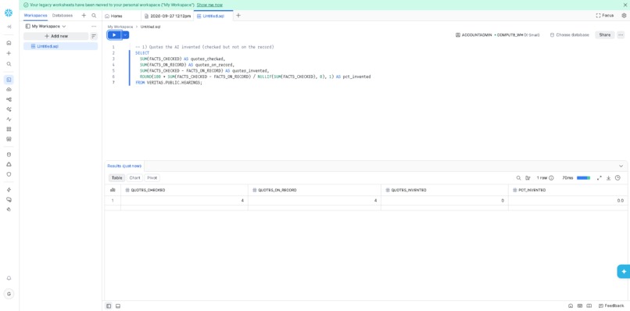Open settings gear icon at top right
The height and width of the screenshot is (311, 630).
624,16
